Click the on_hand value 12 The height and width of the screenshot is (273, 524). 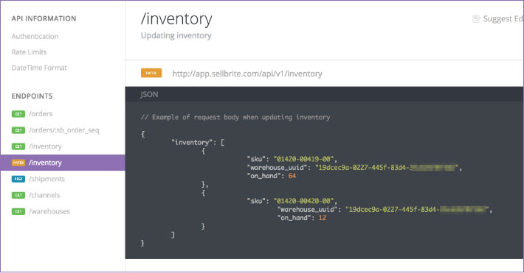(x=323, y=218)
